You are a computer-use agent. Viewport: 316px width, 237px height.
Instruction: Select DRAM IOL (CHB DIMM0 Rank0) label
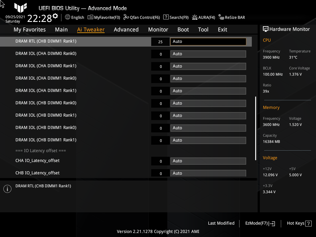click(x=46, y=103)
